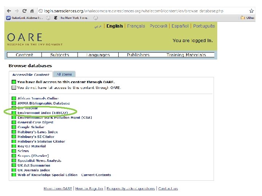Open Specialist News Analysis link
Screen dimensions: 262x196
(39, 161)
